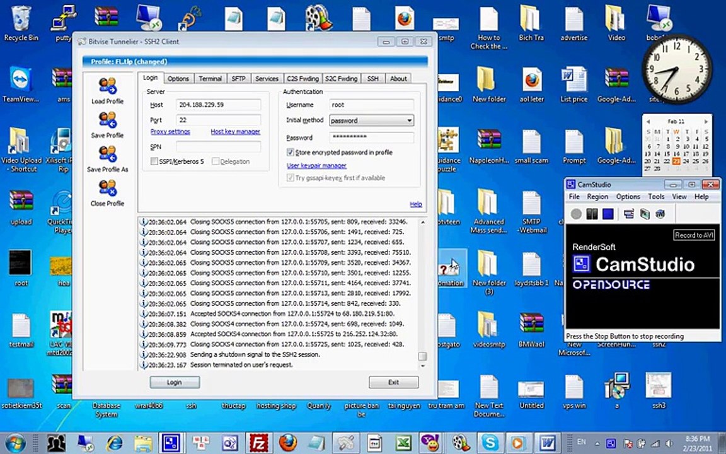Open FileZilla from the taskbar
The height and width of the screenshot is (454, 726).
pyautogui.click(x=258, y=443)
